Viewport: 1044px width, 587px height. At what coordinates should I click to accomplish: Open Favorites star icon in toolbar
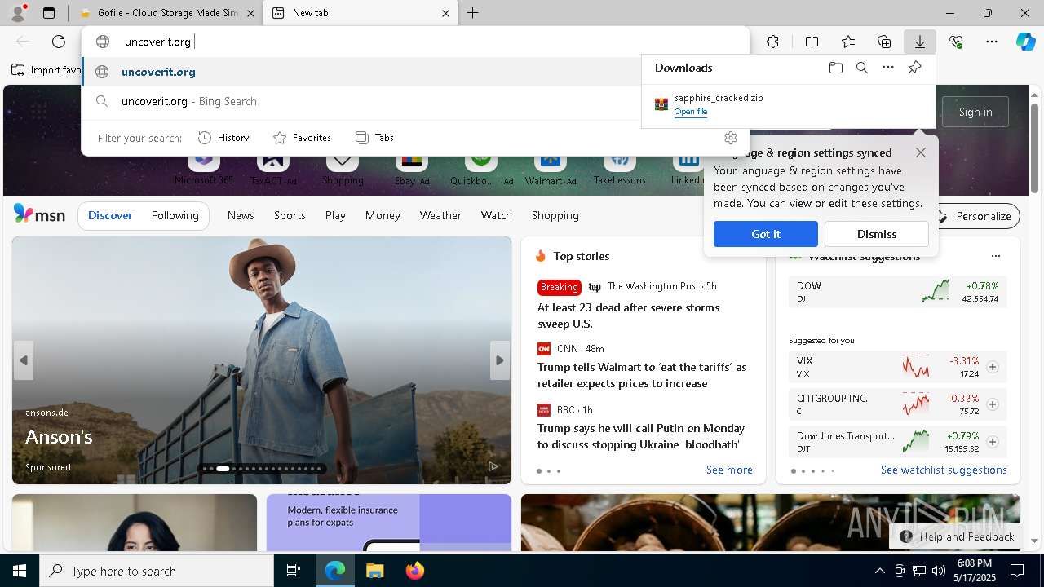[x=848, y=42]
